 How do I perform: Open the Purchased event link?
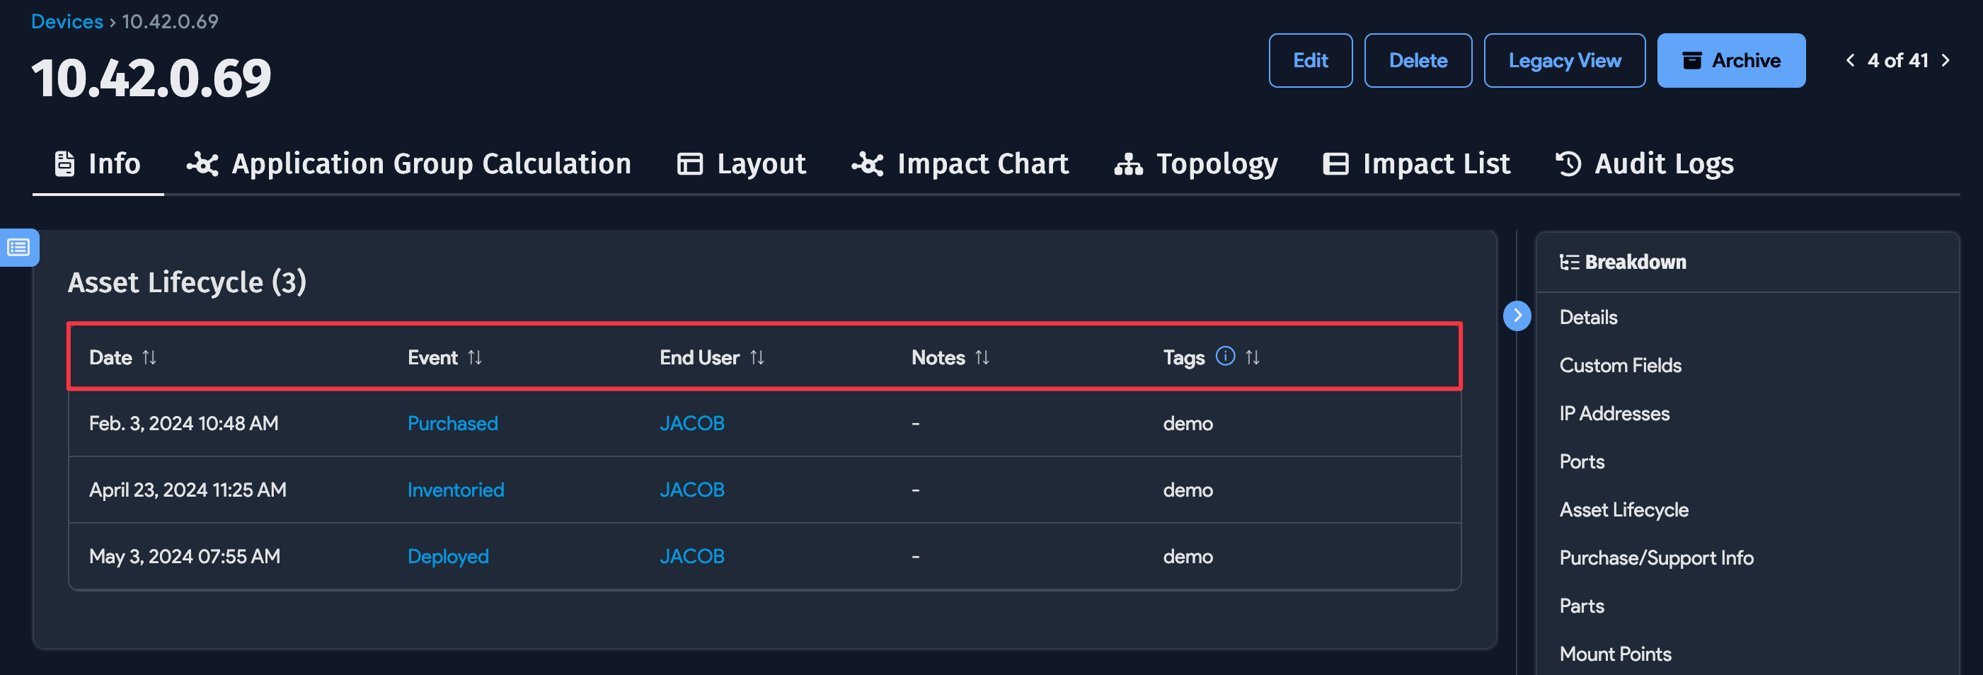coord(453,422)
